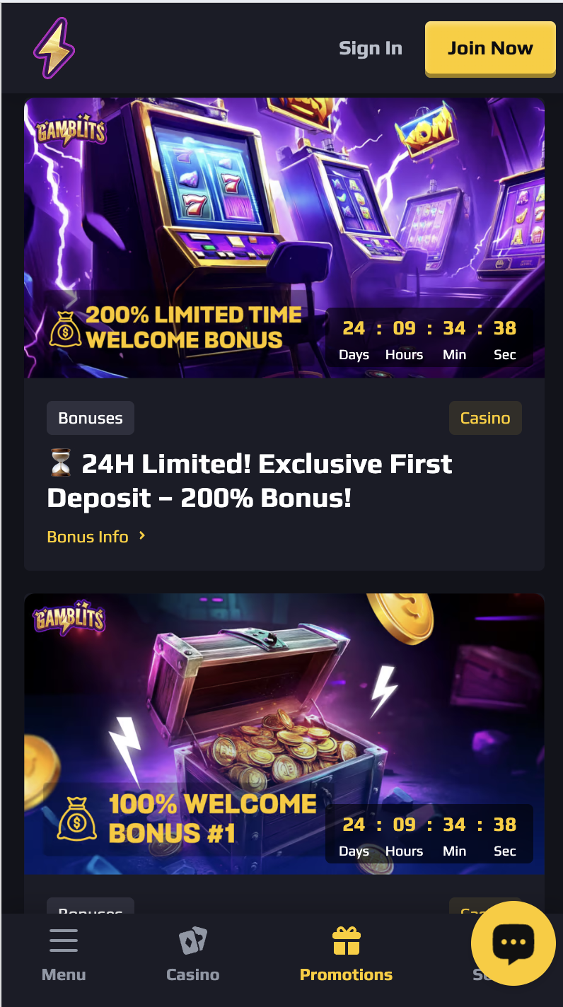
Task: Open the 24H Limited 200% Bonus title
Action: (250, 481)
